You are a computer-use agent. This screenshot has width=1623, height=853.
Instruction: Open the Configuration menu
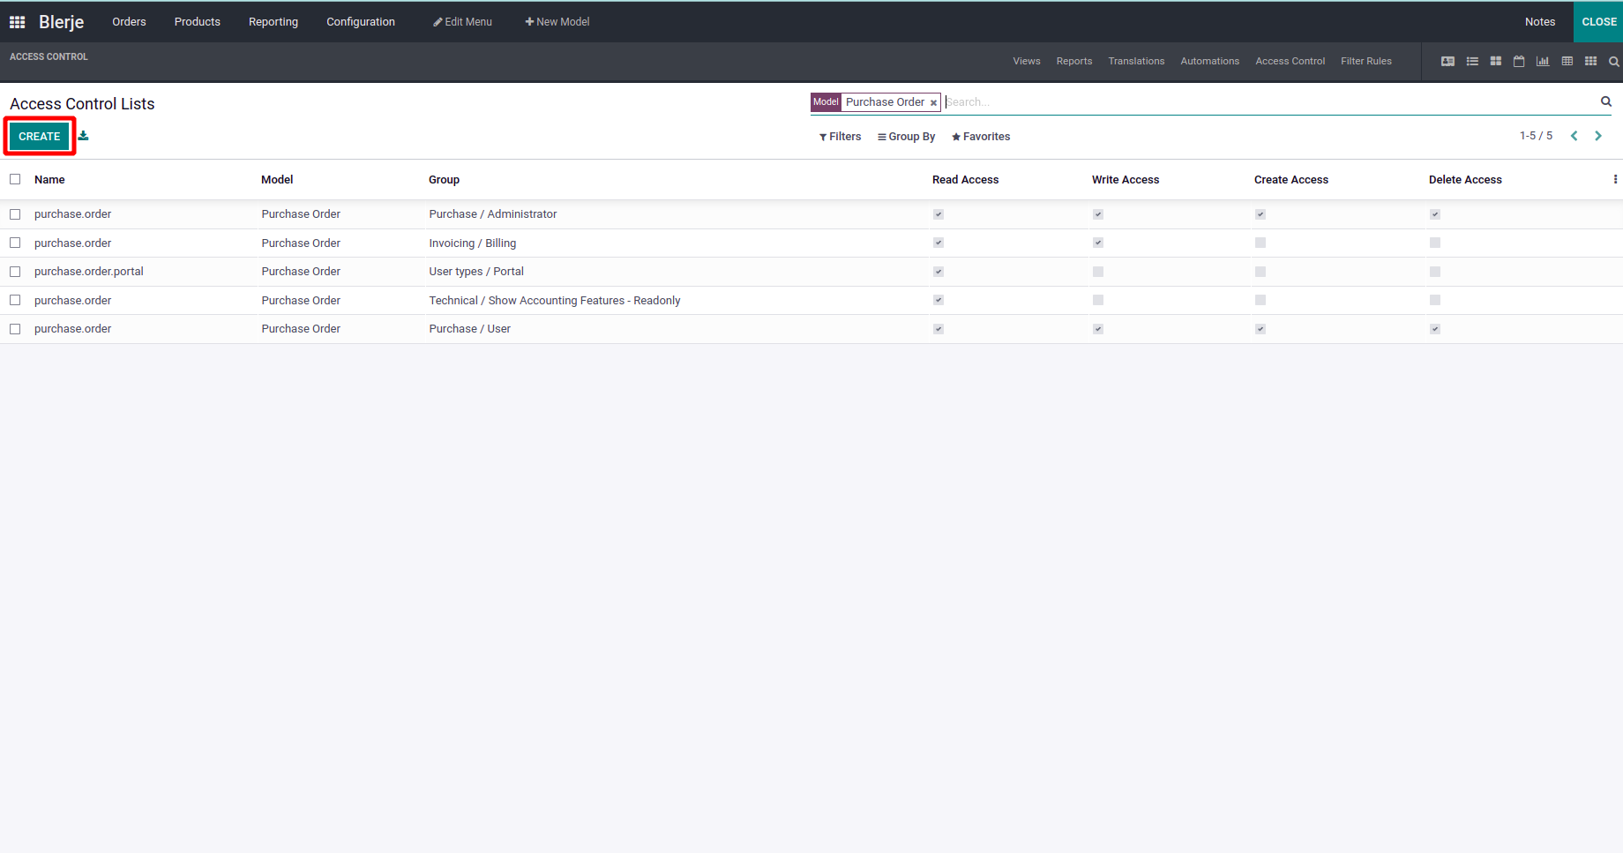361,22
